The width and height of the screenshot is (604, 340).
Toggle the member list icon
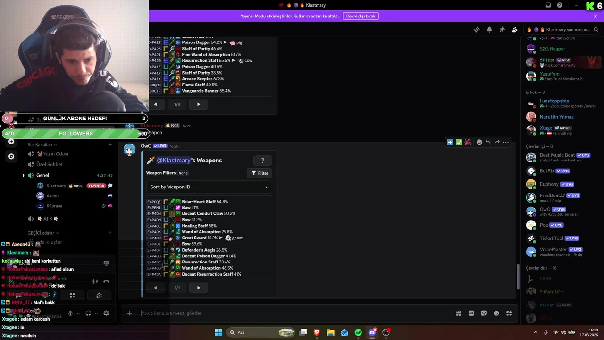pos(514,29)
